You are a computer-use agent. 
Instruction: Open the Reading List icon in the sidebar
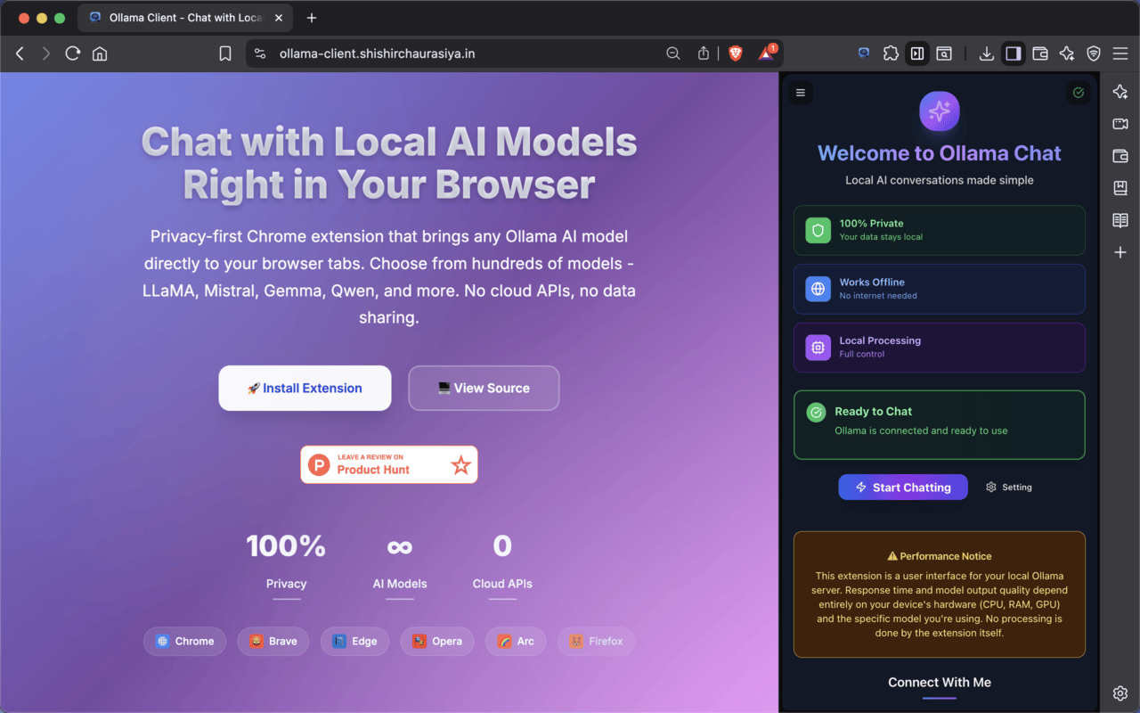point(1120,220)
